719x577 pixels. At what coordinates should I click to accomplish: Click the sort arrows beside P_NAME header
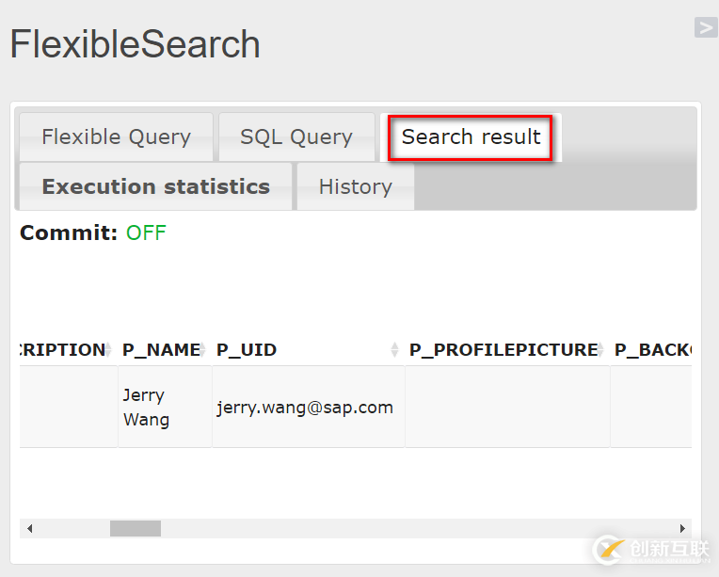(203, 350)
